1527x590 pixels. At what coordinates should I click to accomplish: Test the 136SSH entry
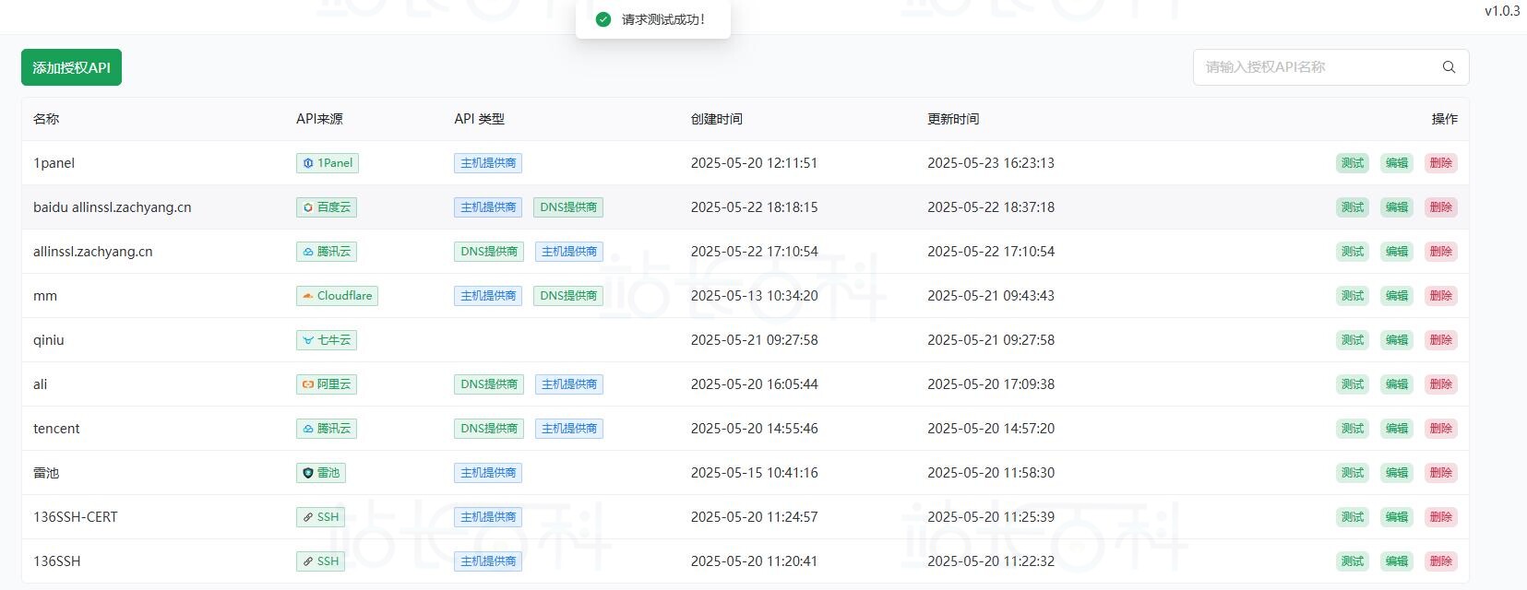click(x=1353, y=561)
